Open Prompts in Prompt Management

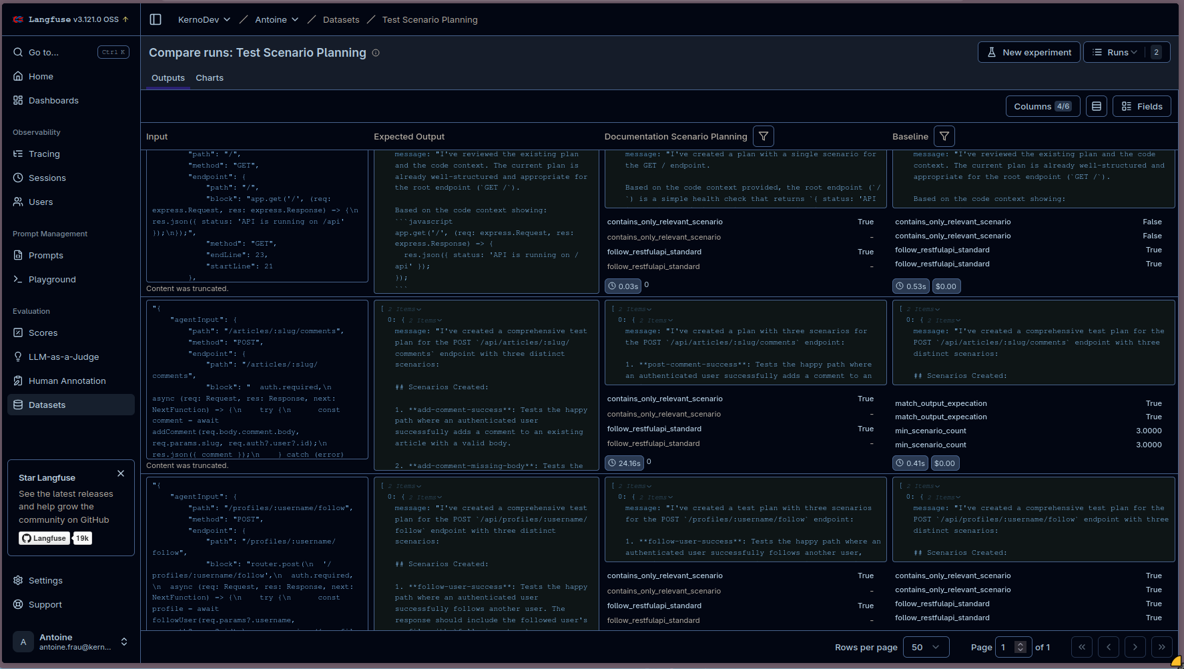(x=70, y=255)
